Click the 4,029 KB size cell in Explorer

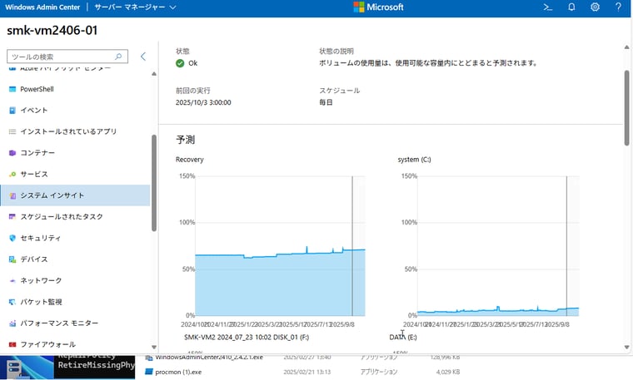(x=448, y=372)
